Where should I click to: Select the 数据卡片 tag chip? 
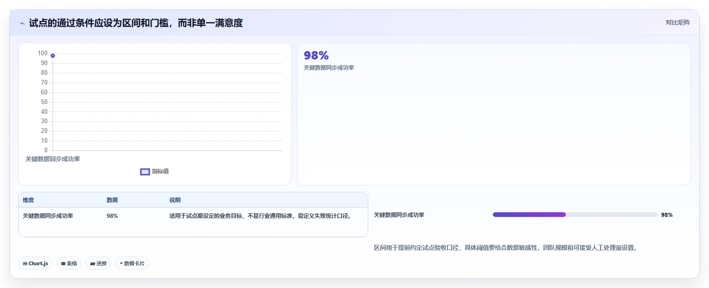(x=132, y=263)
